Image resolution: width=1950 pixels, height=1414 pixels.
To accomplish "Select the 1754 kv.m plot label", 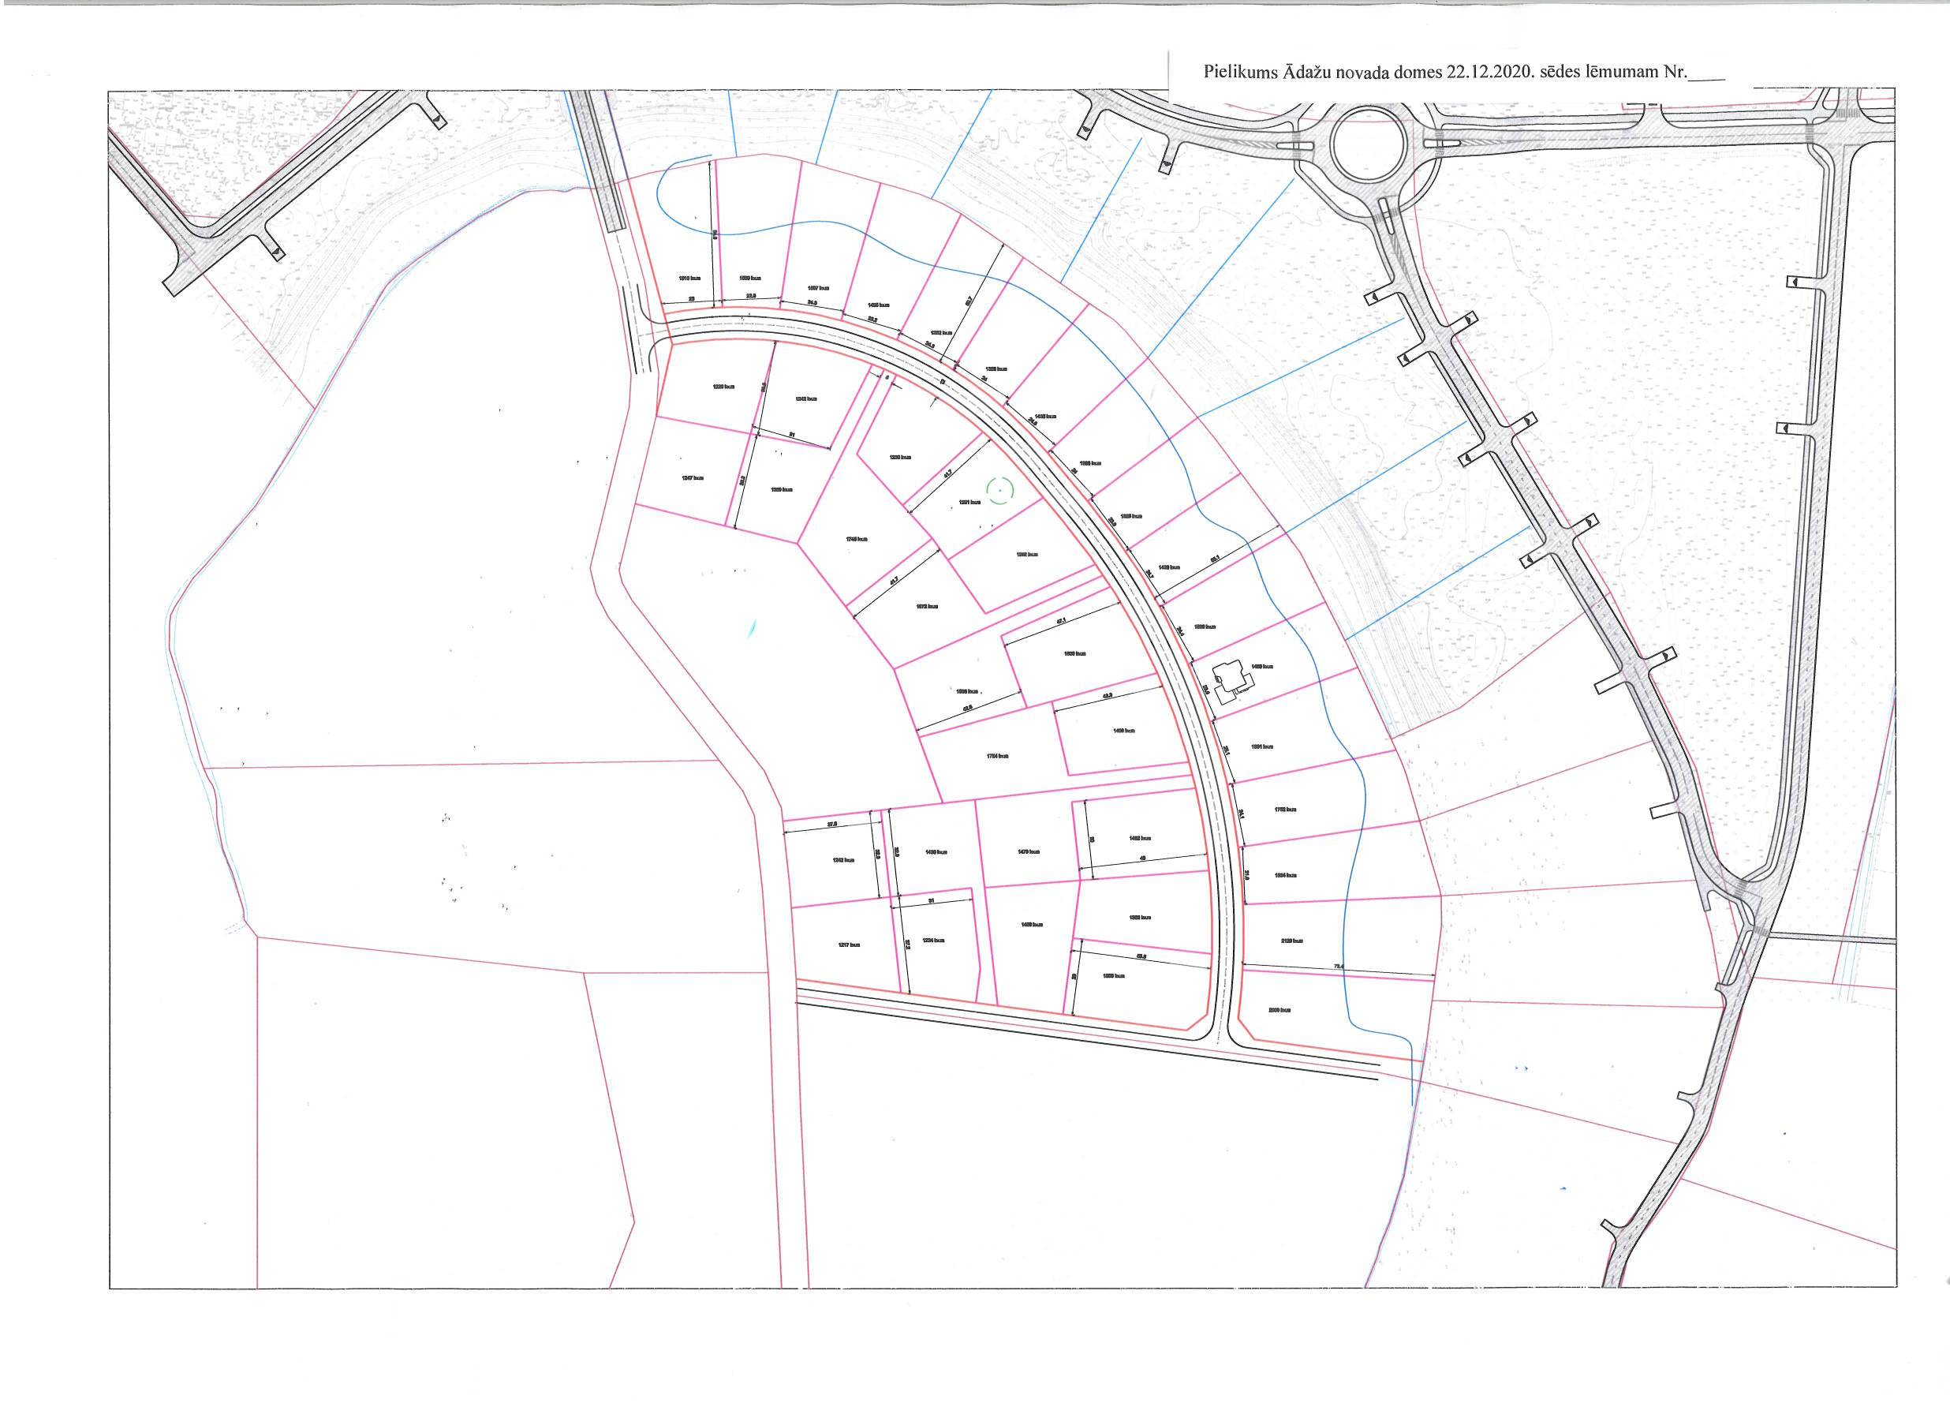I will tap(997, 756).
